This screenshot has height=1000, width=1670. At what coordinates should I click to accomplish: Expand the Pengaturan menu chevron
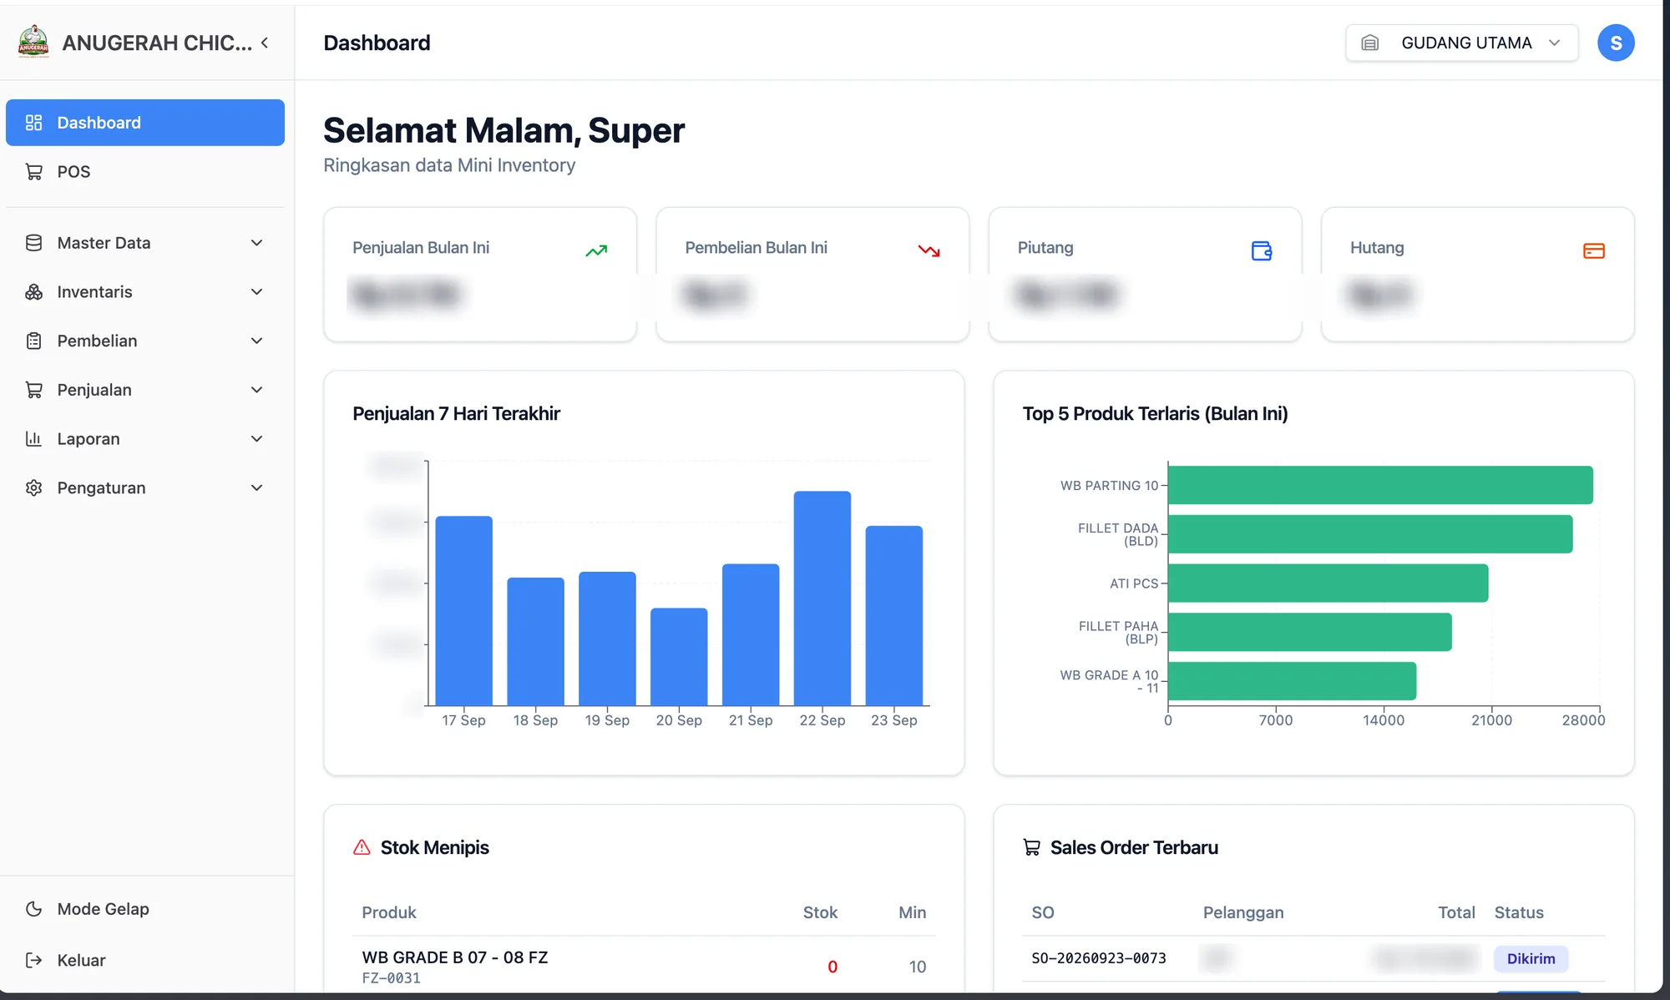pos(257,487)
